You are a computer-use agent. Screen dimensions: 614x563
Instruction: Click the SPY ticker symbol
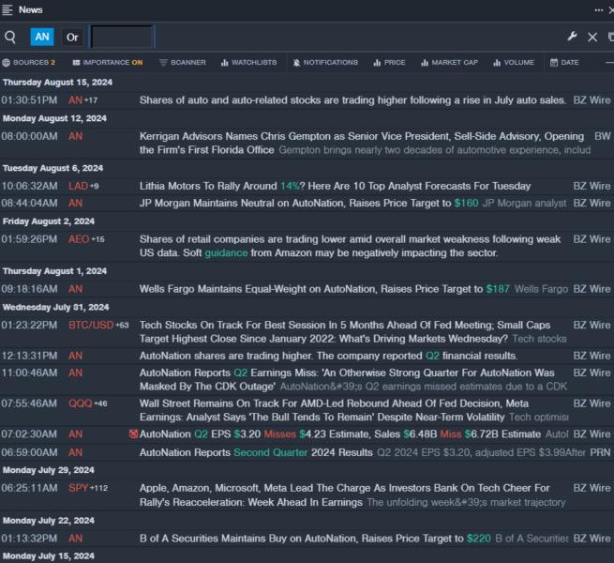click(78, 488)
